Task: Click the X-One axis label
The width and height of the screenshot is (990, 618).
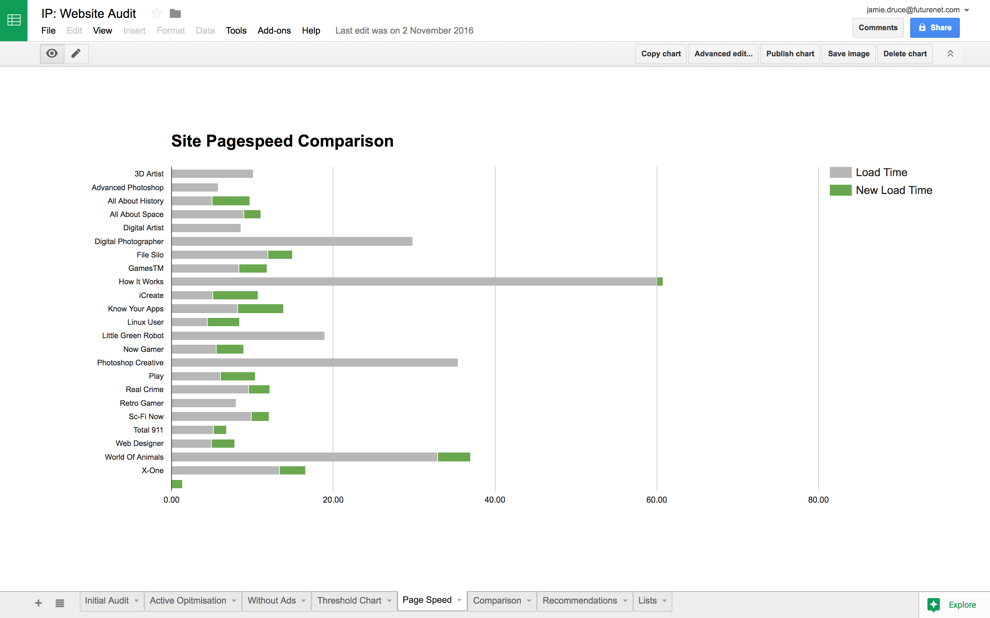Action: point(152,470)
